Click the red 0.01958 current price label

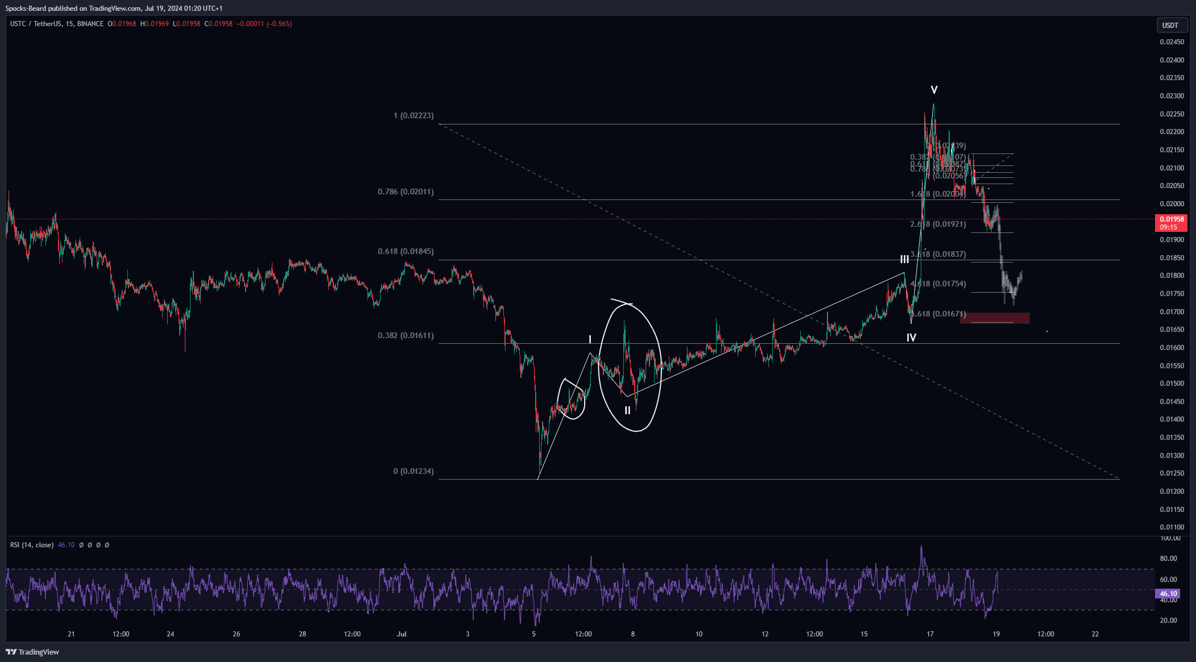click(1172, 223)
